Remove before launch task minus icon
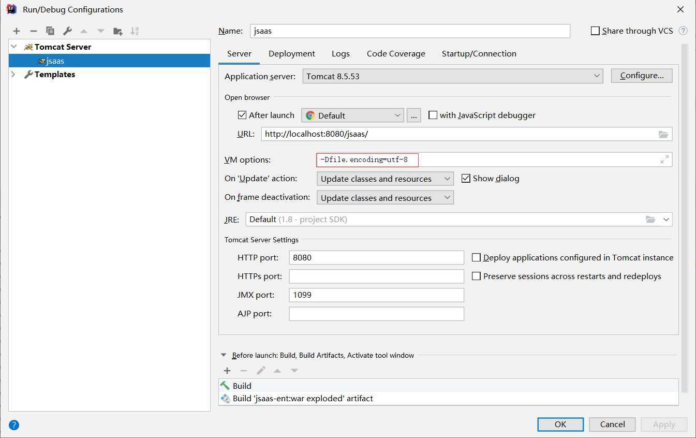 tap(244, 371)
